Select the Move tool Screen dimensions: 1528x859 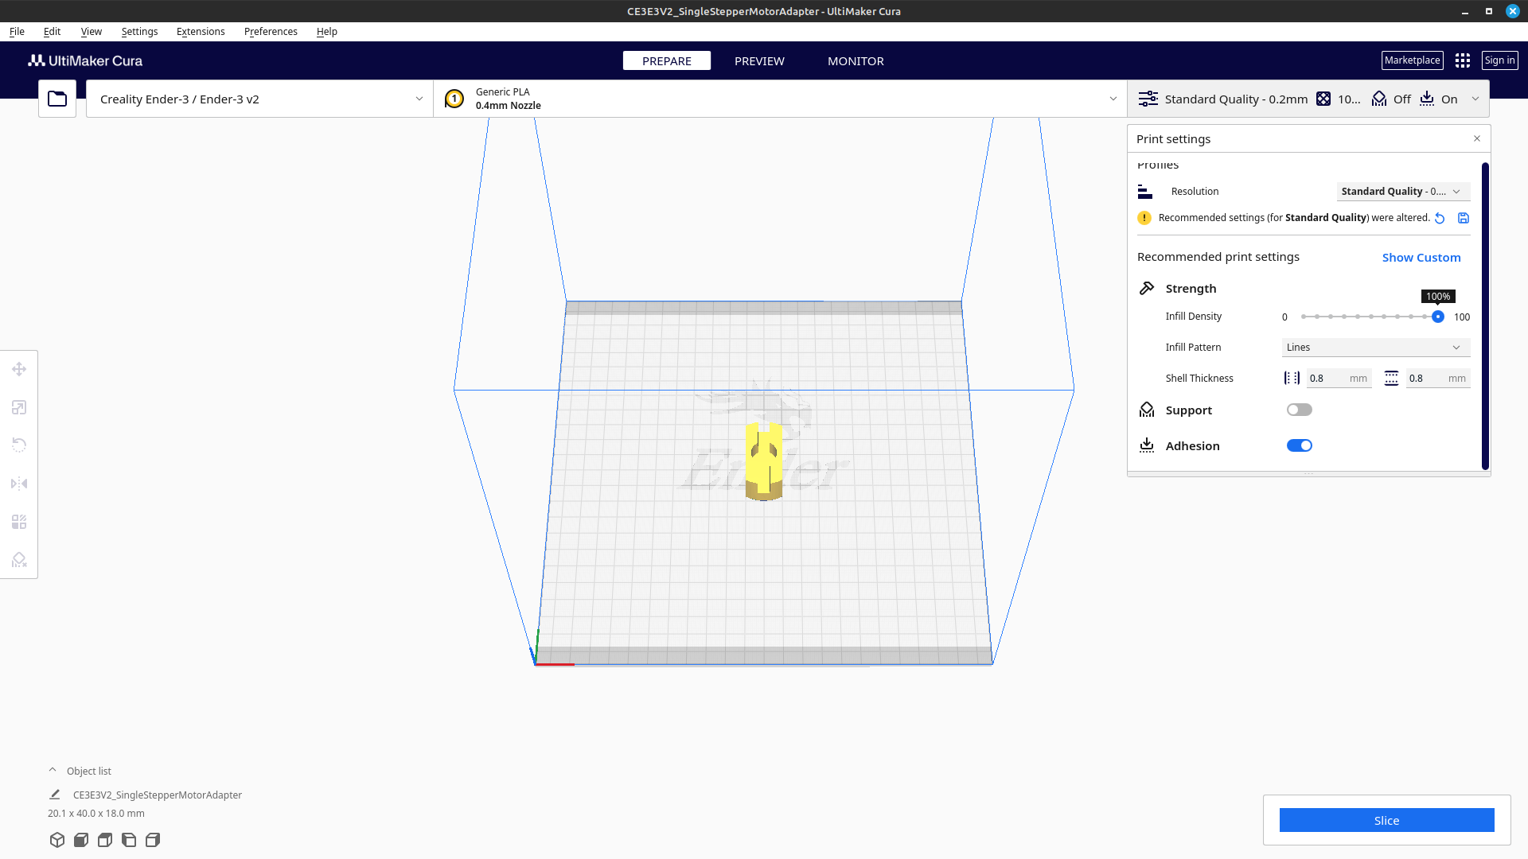(19, 369)
